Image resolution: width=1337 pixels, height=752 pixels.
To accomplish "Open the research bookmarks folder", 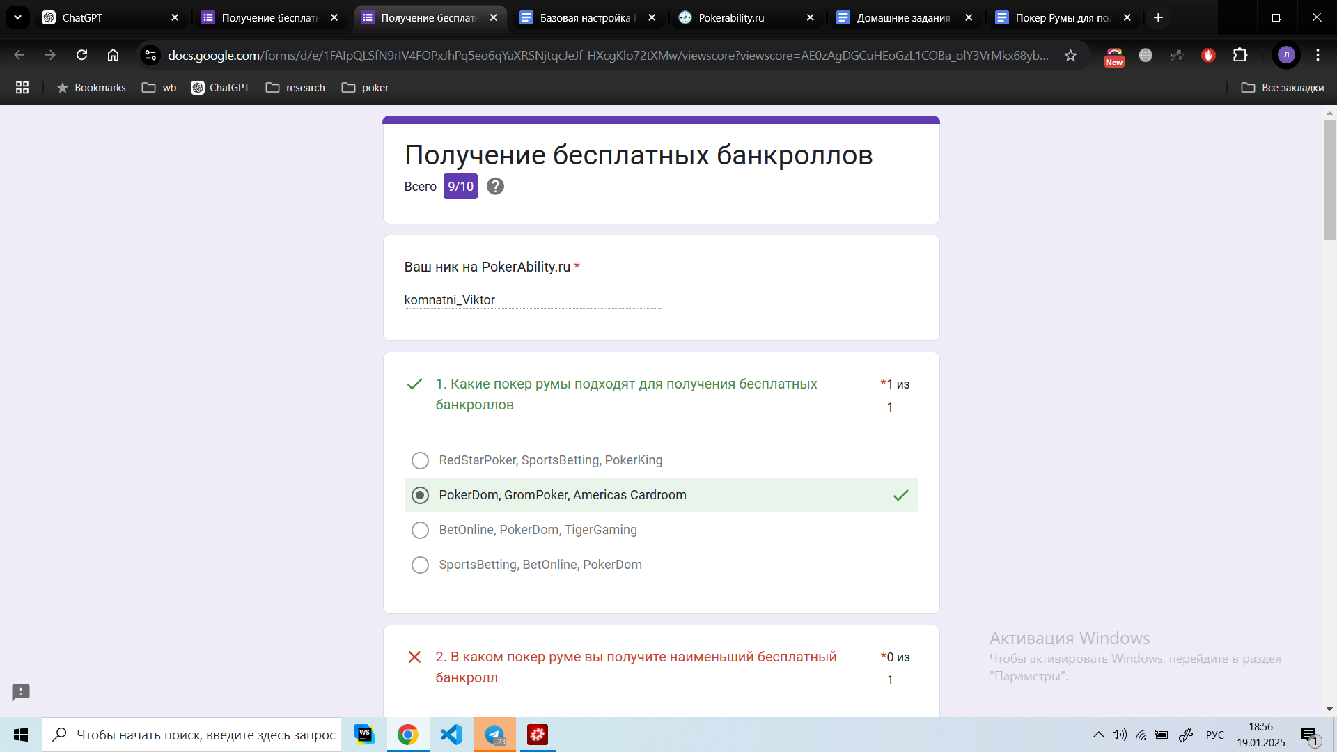I will pyautogui.click(x=295, y=87).
